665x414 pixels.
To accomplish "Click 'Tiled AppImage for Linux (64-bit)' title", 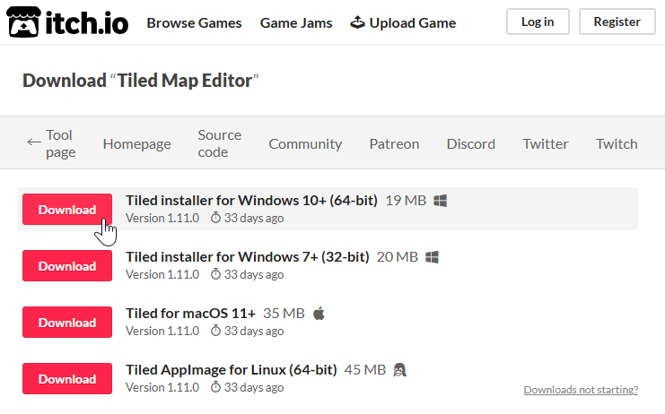I will point(232,370).
